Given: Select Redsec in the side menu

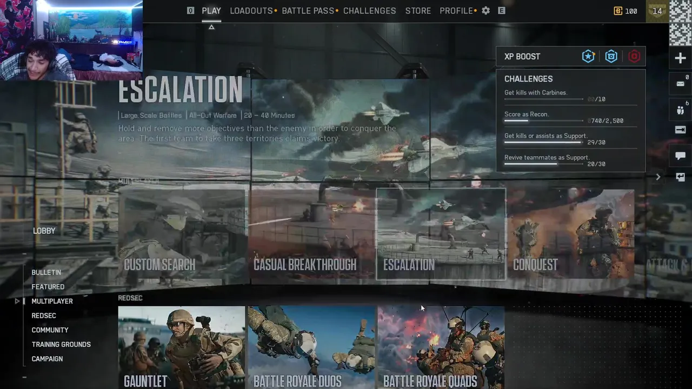Looking at the screenshot, I should pos(44,316).
